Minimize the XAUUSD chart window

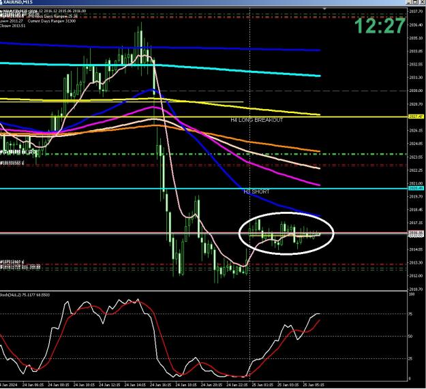pos(410,2)
